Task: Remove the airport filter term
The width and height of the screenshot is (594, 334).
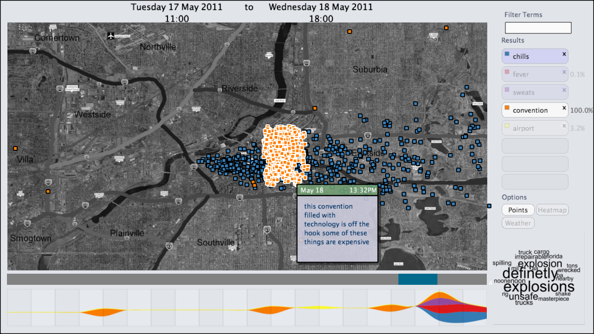Action: pos(564,126)
